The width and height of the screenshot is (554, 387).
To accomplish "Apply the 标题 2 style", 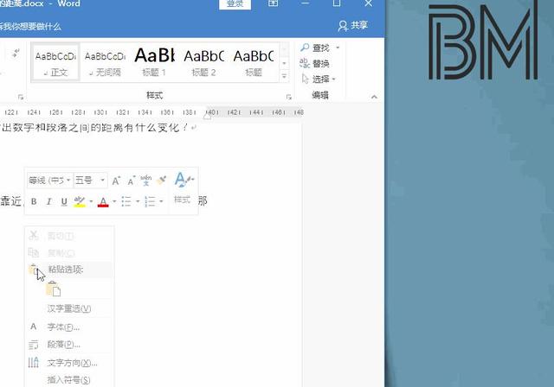I will (x=204, y=63).
